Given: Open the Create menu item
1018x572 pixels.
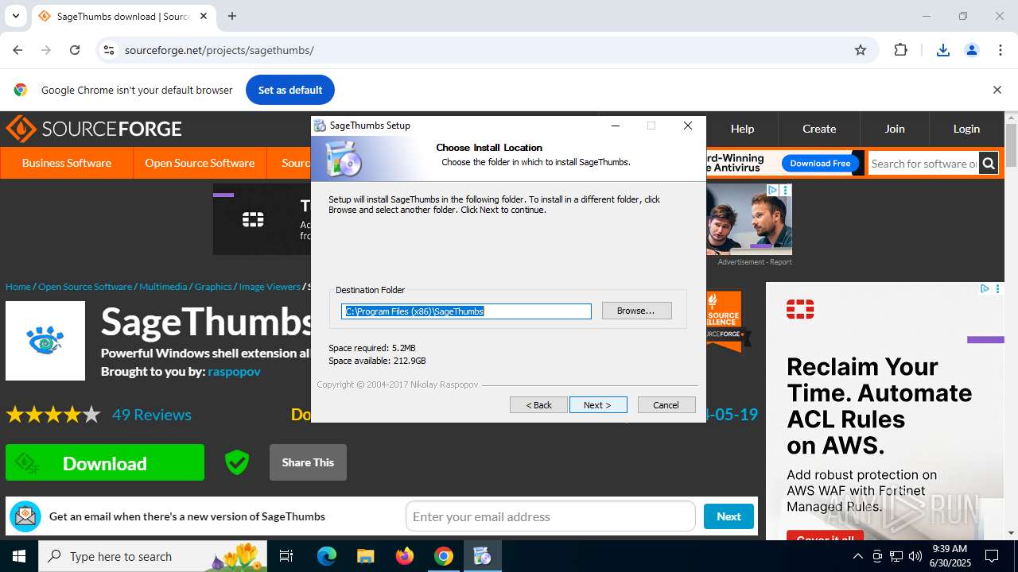Looking at the screenshot, I should tap(819, 129).
